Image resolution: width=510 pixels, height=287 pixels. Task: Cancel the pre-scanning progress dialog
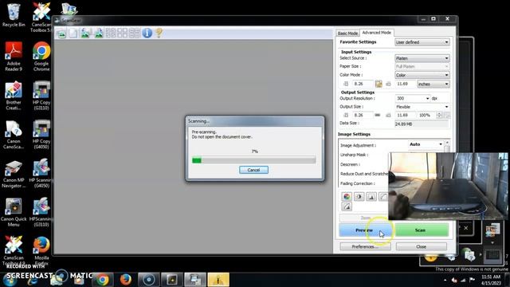click(x=253, y=170)
